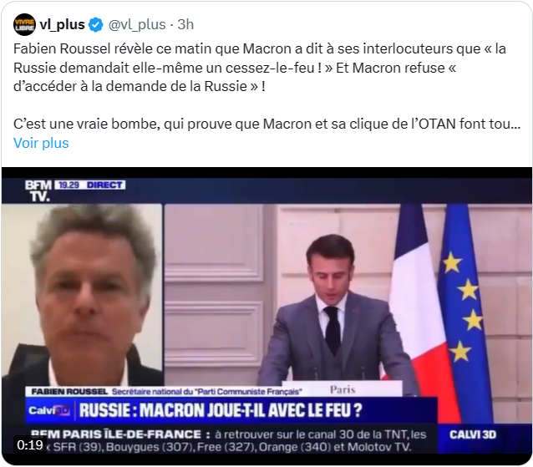The height and width of the screenshot is (467, 533).
Task: Click the CALVI 3D label at the bottom right
Action: pos(473,434)
